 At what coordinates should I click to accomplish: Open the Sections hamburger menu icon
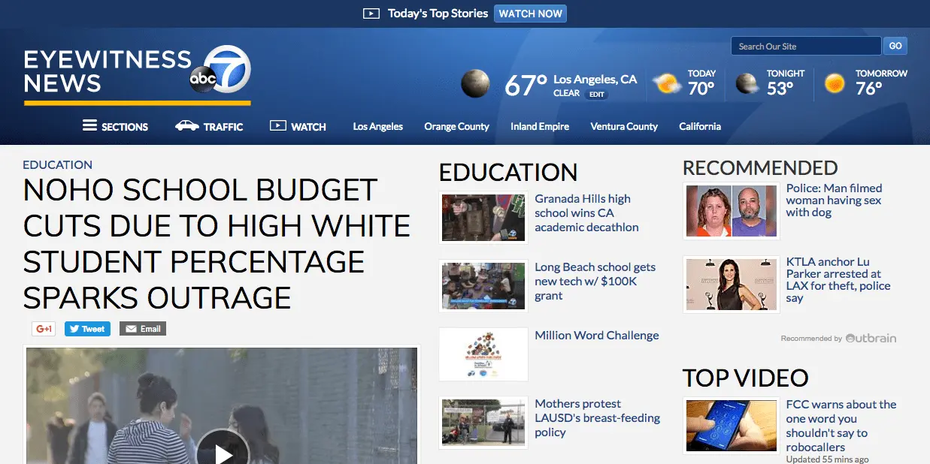click(89, 125)
